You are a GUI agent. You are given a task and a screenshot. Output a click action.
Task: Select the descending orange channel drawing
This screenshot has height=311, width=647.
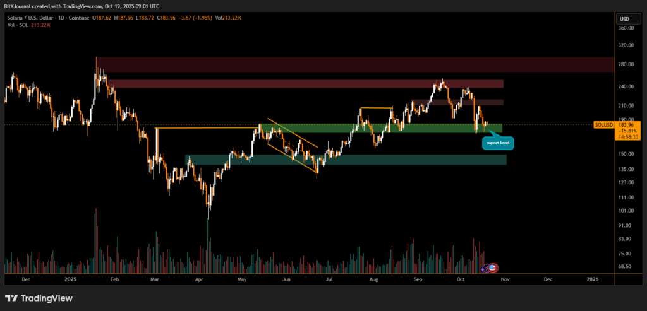click(292, 145)
